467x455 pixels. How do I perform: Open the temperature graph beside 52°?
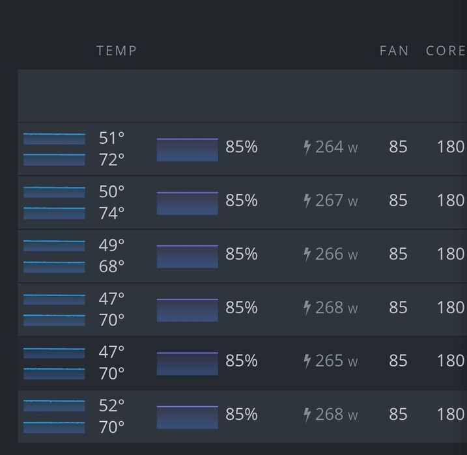tap(54, 406)
